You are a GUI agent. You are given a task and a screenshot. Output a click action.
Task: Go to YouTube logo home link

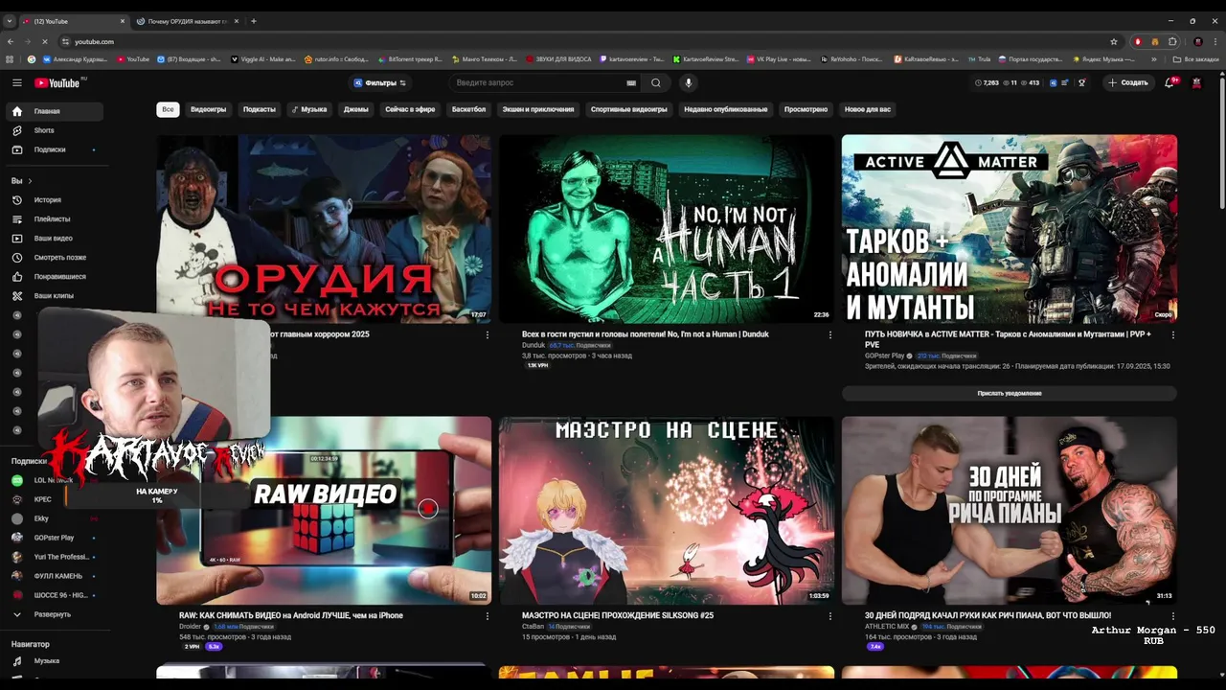[57, 82]
